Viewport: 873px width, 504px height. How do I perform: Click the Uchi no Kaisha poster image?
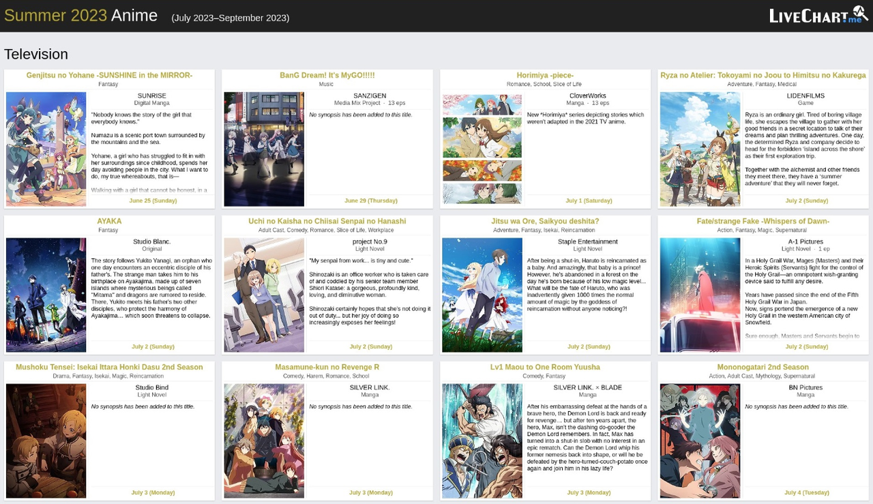(264, 295)
